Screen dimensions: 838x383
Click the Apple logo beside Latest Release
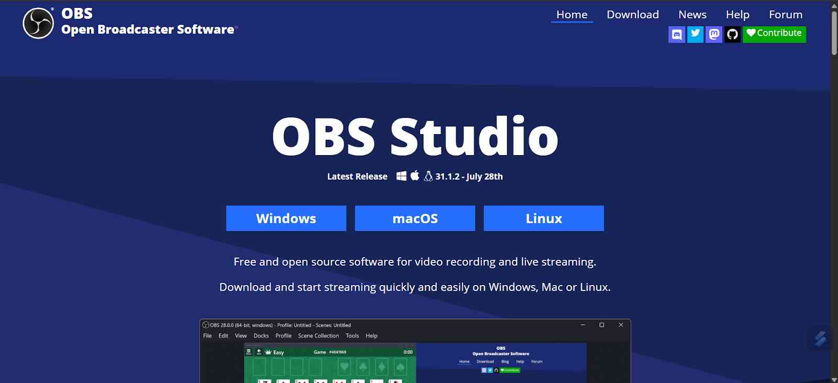click(415, 176)
